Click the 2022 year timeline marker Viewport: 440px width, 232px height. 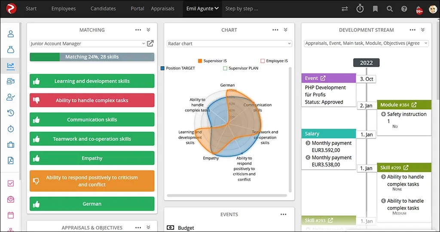(366, 63)
